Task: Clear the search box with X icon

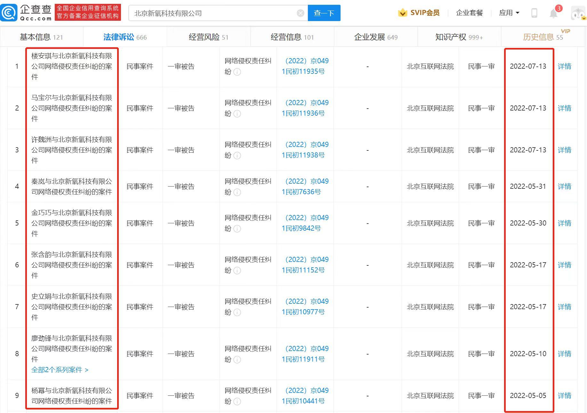Action: point(300,13)
